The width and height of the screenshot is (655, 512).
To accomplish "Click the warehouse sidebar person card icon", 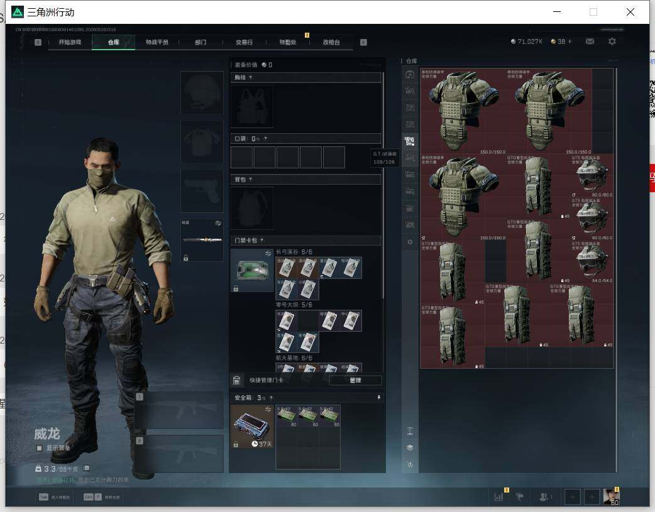I will pos(410,432).
